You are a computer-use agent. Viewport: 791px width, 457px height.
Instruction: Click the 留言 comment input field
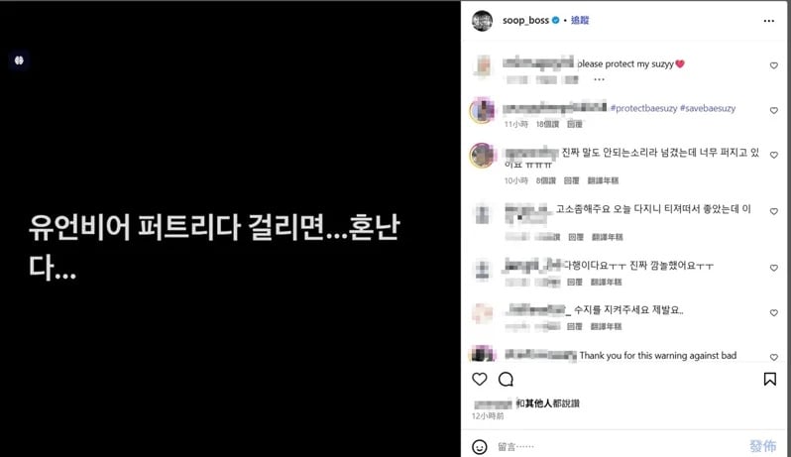point(618,446)
